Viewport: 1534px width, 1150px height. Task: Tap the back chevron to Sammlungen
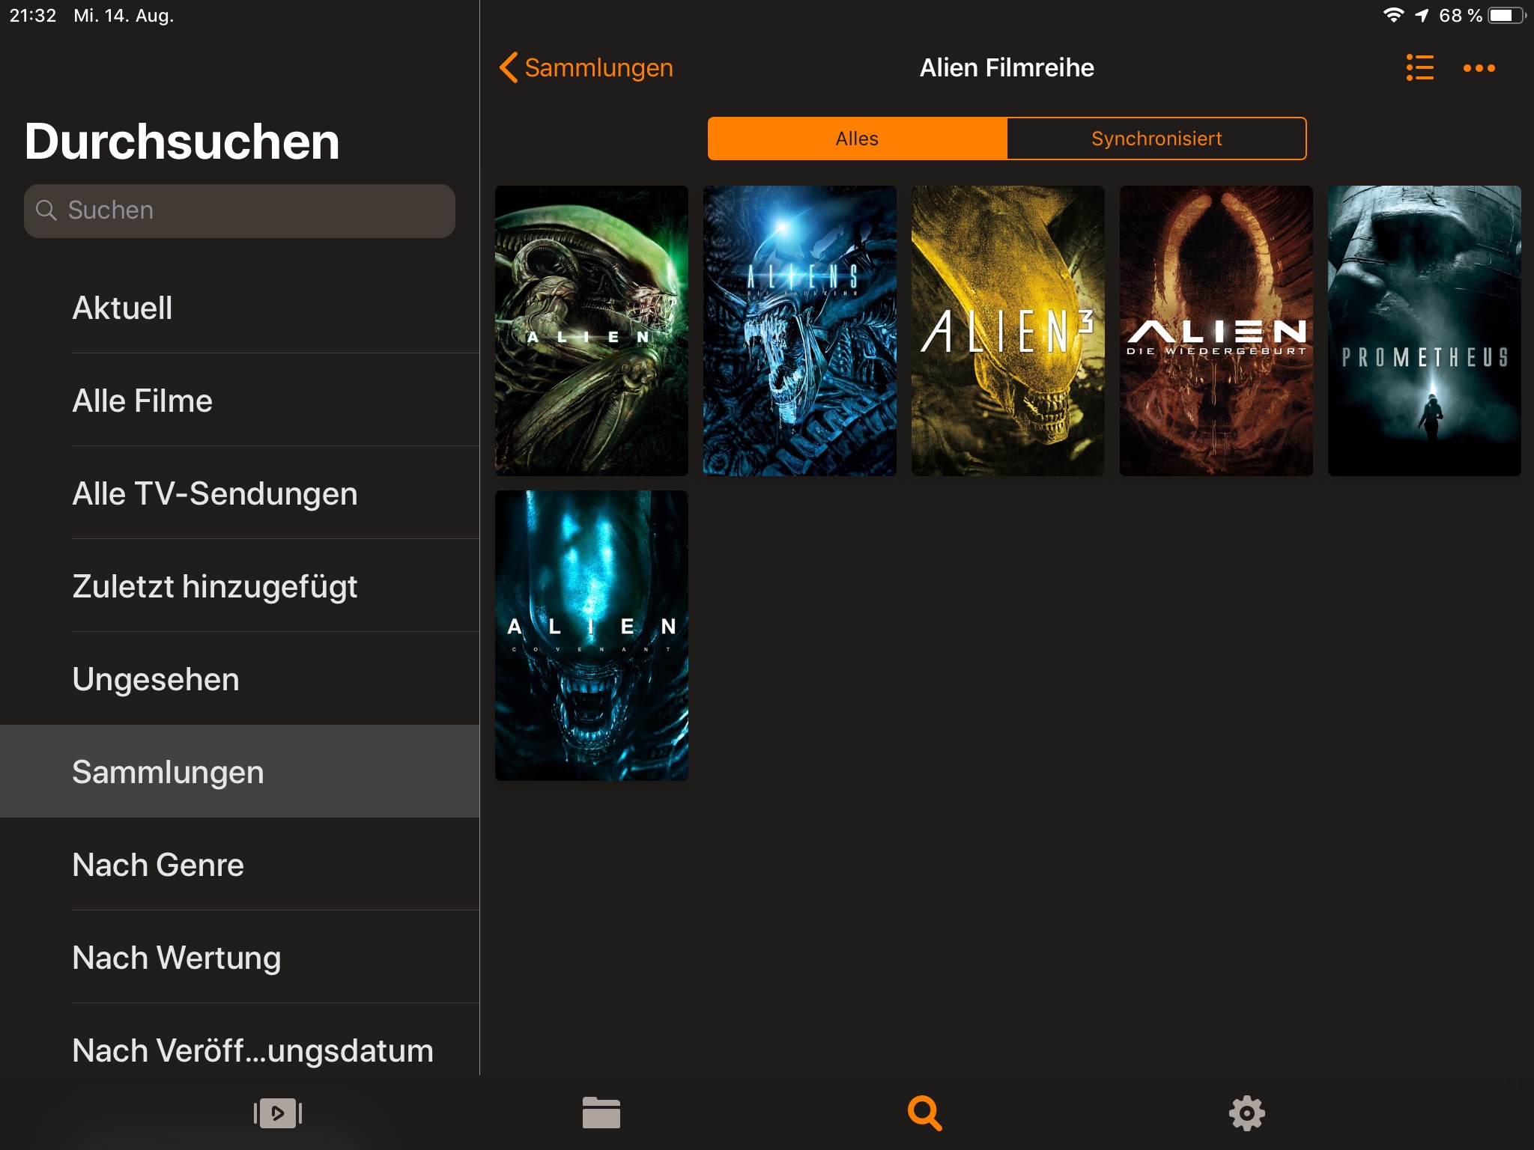pyautogui.click(x=509, y=67)
